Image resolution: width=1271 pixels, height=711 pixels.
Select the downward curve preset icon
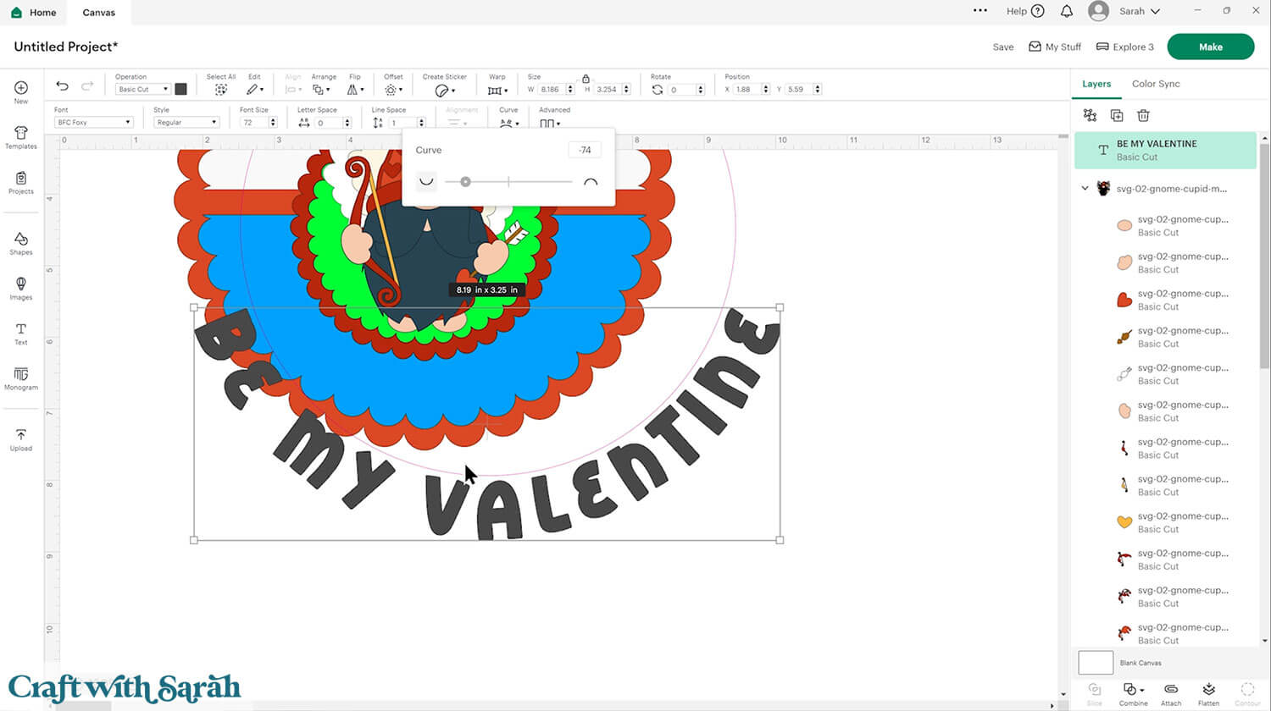(591, 182)
